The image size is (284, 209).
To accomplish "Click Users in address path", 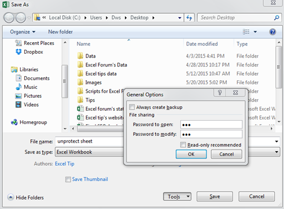I will [x=96, y=18].
